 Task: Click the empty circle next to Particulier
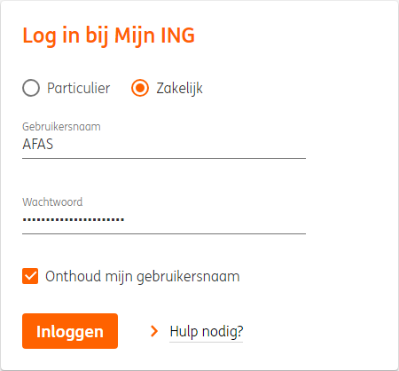31,88
